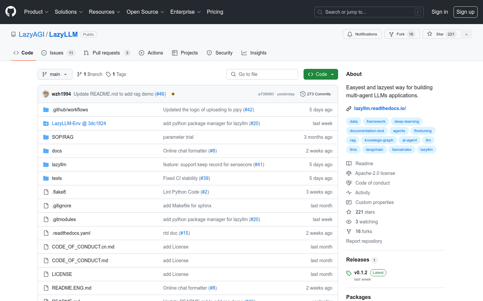Click Report repository link
The image size is (483, 301).
tap(364, 241)
